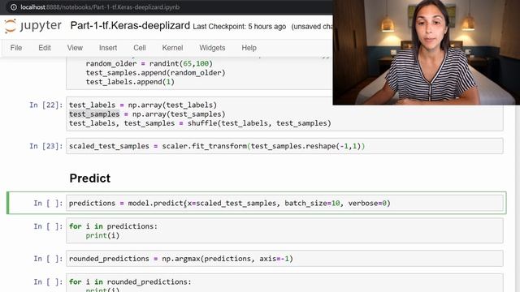Click the Last Checkpoint text
520x292 pixels.
click(x=240, y=27)
